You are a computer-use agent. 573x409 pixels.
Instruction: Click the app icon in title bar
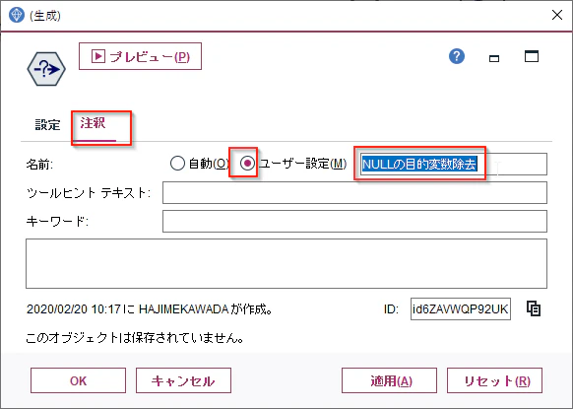[17, 15]
